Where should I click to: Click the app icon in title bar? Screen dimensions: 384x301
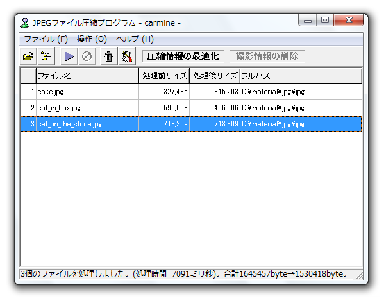(x=24, y=23)
